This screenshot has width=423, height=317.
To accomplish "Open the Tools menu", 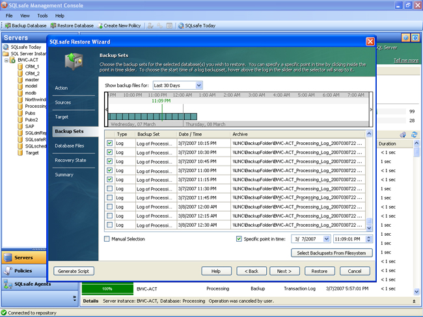I will pos(42,16).
